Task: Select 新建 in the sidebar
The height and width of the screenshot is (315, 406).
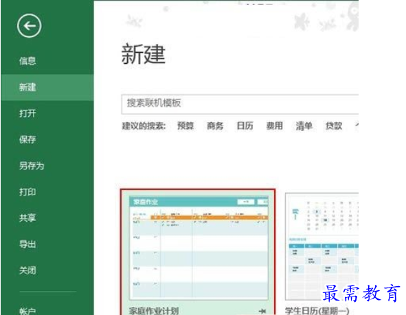Action: [x=47, y=87]
